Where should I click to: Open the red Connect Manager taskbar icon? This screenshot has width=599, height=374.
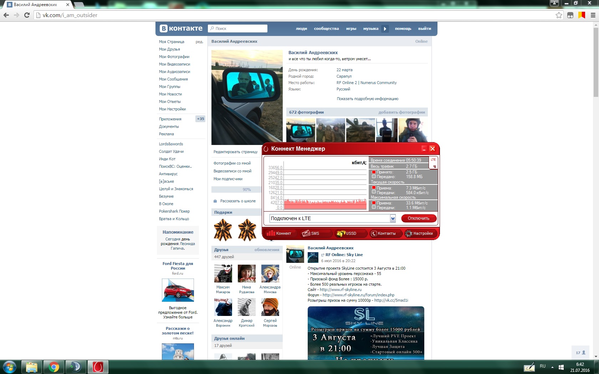coord(98,367)
